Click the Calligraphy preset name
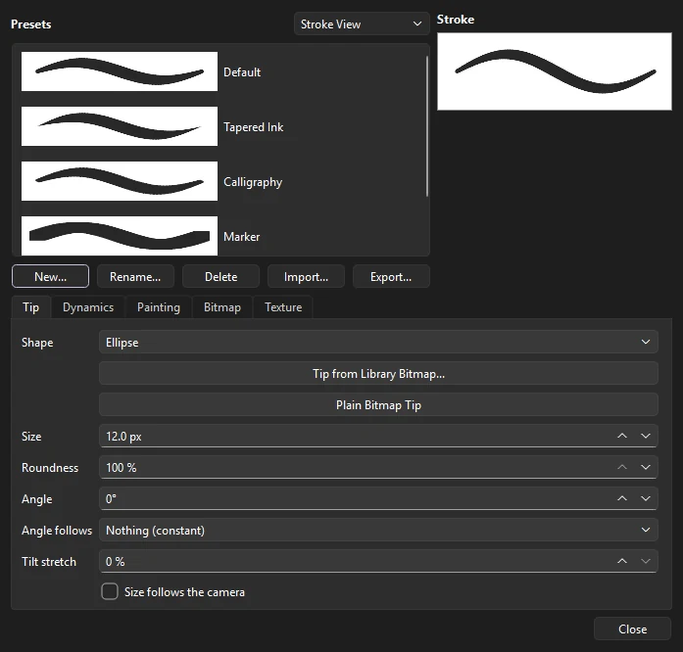683x652 pixels. coord(253,182)
